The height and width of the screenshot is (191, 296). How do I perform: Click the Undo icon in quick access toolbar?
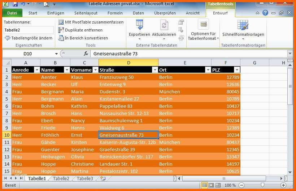23,4
